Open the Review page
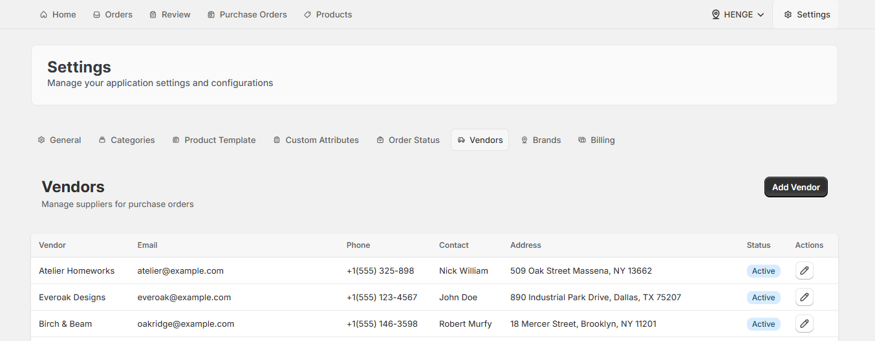 coord(169,14)
